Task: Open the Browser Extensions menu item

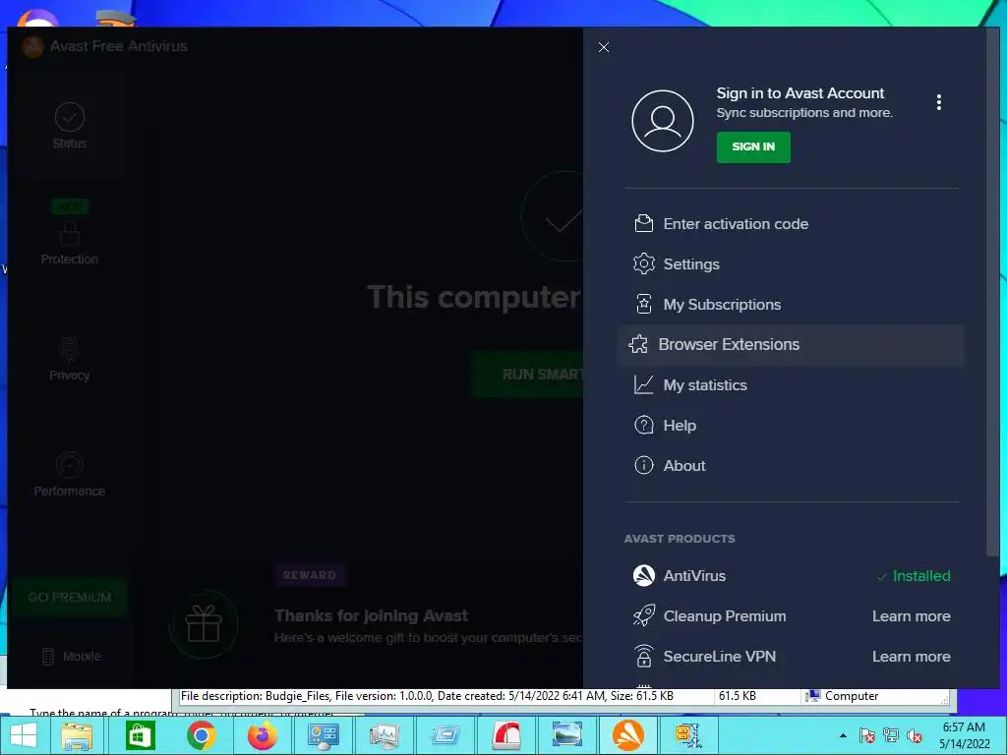Action: click(x=791, y=345)
